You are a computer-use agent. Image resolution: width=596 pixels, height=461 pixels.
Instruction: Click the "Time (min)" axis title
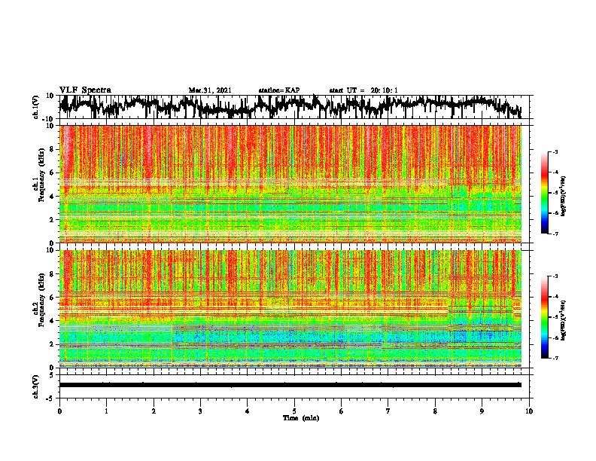click(x=301, y=418)
